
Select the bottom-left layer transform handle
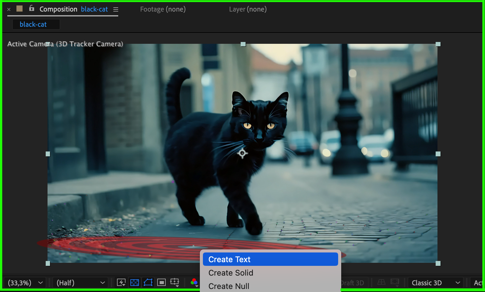coord(48,263)
